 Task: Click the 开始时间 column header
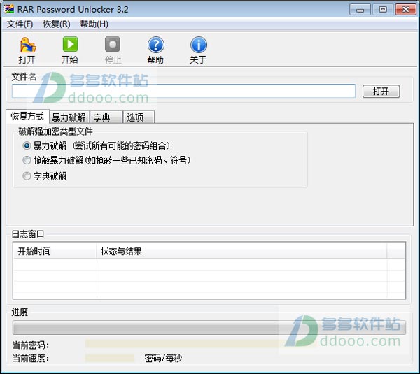click(55, 251)
